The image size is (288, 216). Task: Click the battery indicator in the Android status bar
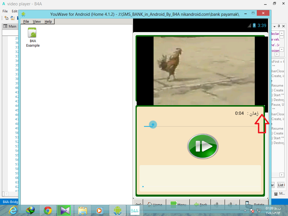coord(254,26)
